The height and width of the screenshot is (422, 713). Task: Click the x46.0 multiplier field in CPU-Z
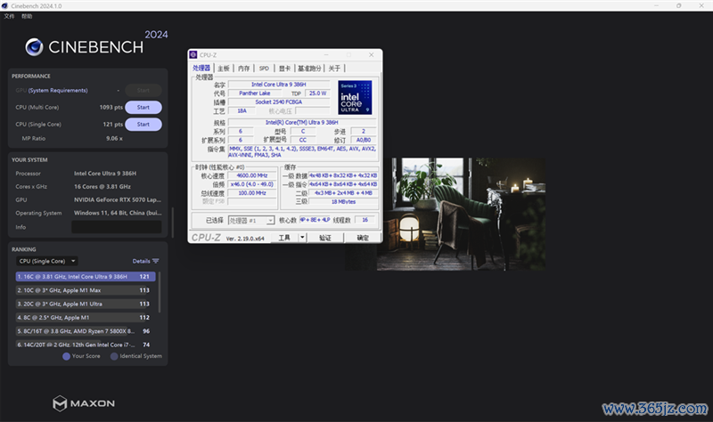click(x=252, y=184)
